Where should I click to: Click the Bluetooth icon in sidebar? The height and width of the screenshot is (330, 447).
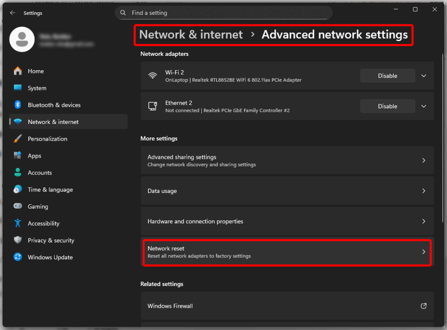pos(17,105)
